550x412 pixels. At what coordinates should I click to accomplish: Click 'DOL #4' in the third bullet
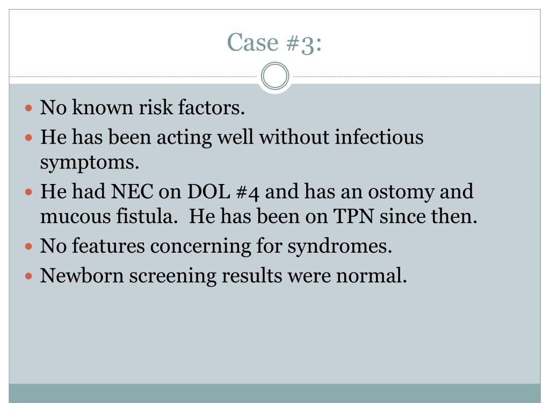(223, 192)
